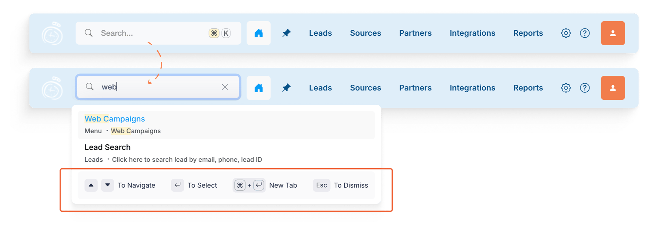Screen dimensions: 668x238
Task: Open the orange user profile button in the lower bar
Action: tap(613, 88)
